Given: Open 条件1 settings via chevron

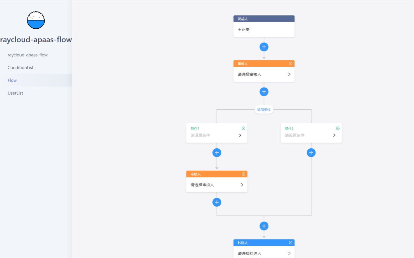Looking at the screenshot, I should pyautogui.click(x=240, y=135).
